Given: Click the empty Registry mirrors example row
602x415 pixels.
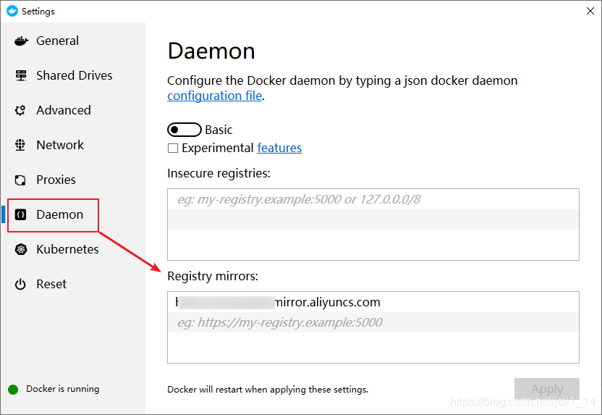Looking at the screenshot, I should point(373,322).
